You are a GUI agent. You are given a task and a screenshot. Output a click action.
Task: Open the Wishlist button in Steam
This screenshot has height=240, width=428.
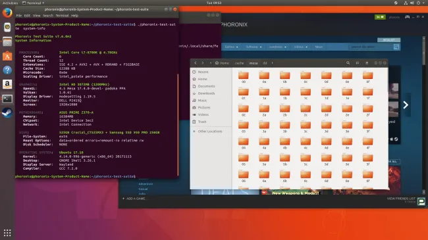point(388,40)
